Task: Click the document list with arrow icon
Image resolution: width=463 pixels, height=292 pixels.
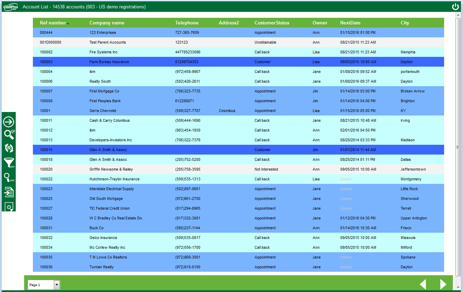Action: pos(9,192)
